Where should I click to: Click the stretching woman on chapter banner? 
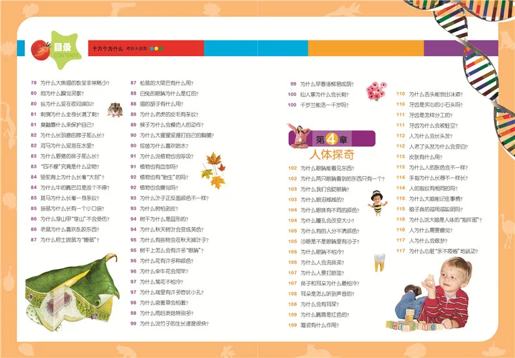click(299, 136)
